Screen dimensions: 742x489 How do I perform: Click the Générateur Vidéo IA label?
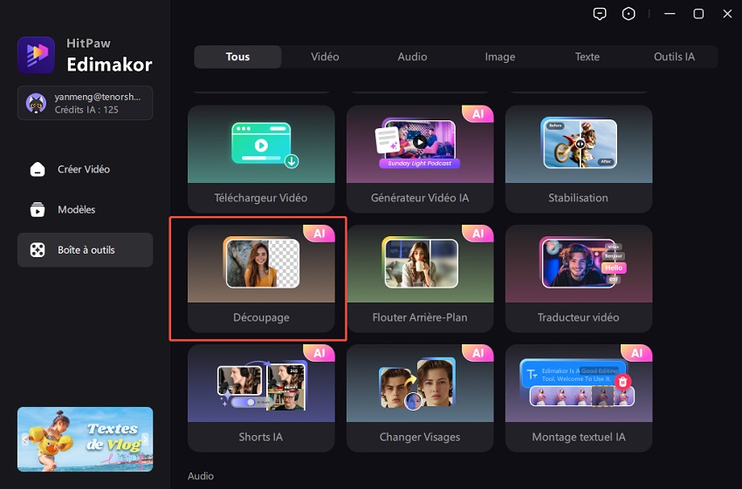point(420,198)
